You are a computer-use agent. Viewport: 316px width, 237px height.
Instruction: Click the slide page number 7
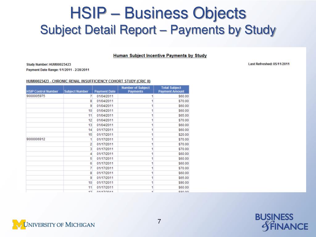point(159,222)
